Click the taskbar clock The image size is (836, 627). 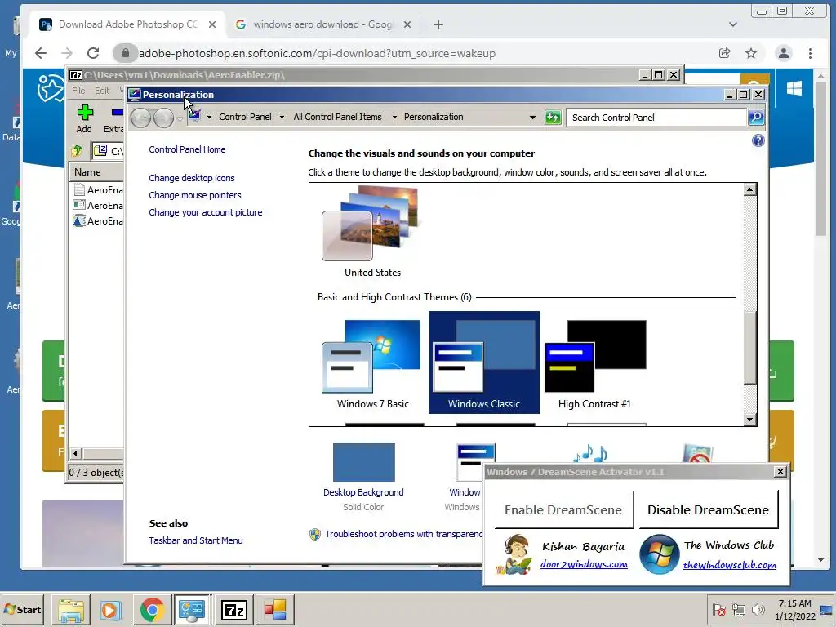point(794,609)
